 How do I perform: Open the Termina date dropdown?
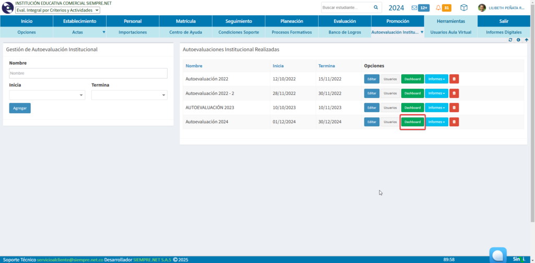(129, 95)
